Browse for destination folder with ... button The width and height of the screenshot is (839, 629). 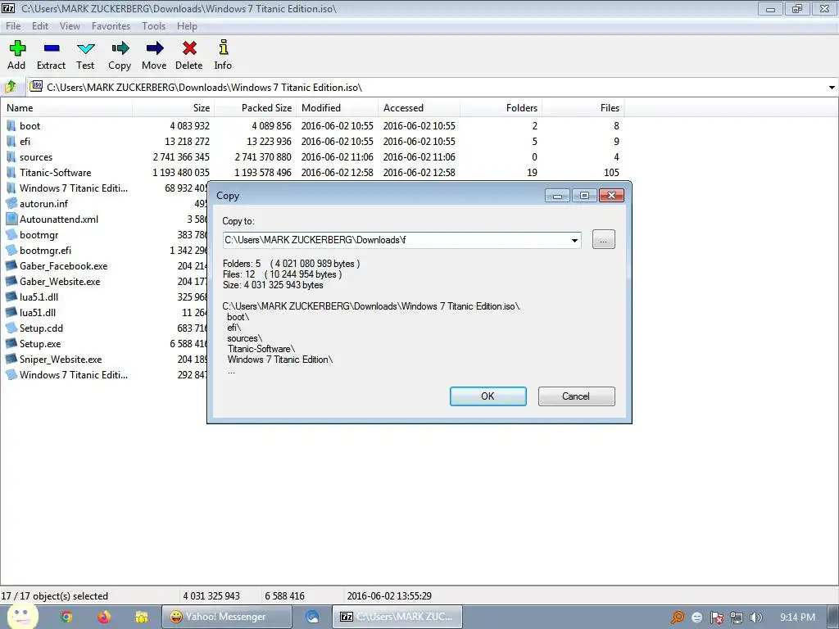pyautogui.click(x=604, y=240)
